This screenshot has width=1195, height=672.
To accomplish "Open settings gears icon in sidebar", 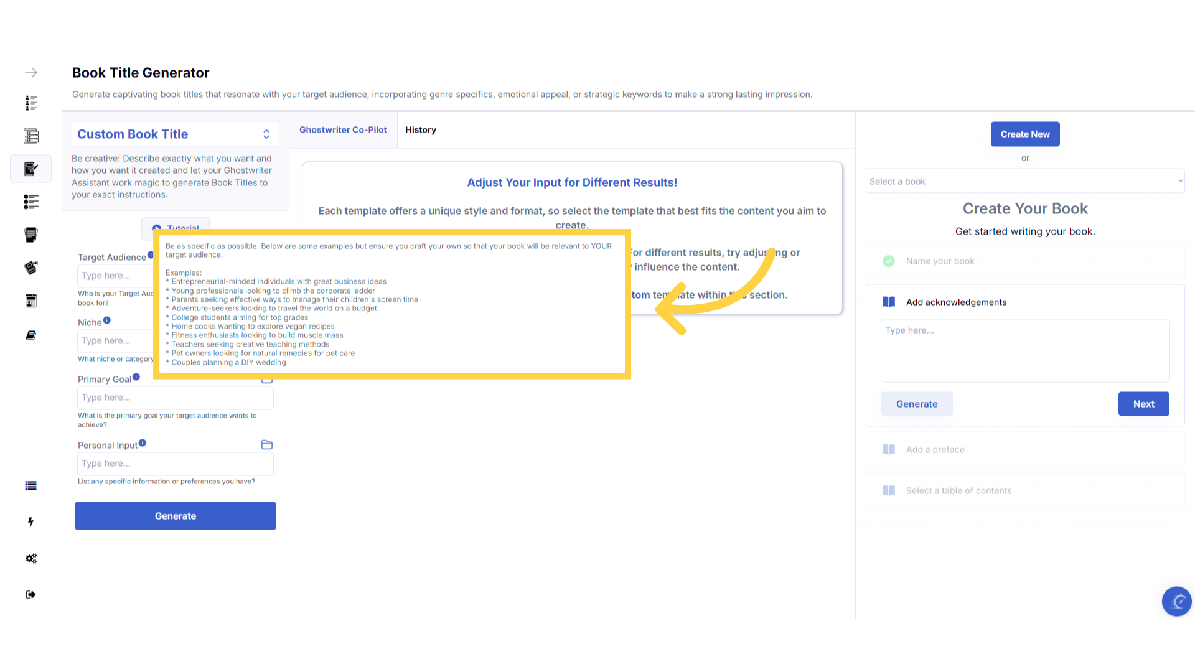I will [x=30, y=559].
